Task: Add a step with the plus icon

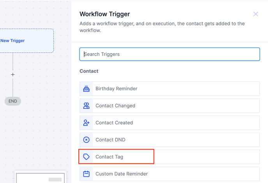Action: 13,74
